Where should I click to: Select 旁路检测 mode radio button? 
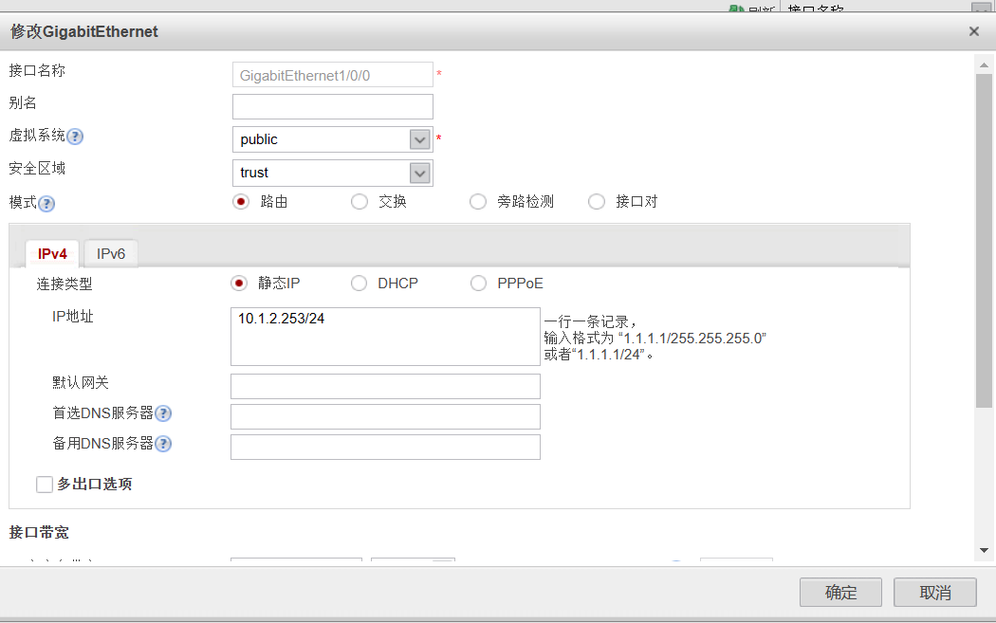click(478, 202)
